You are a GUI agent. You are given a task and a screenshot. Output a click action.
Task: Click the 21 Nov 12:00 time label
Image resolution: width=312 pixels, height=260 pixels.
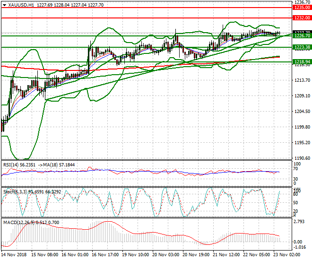(226, 255)
